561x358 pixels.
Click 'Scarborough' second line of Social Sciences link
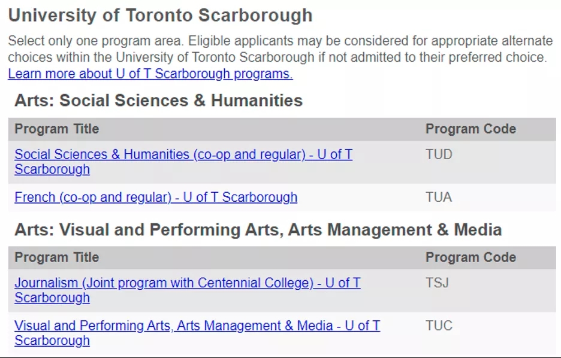tap(52, 169)
